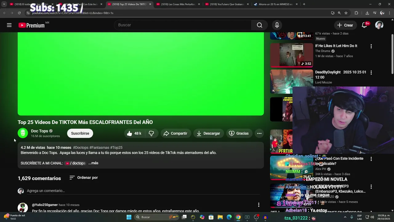Open options for DeadByDaylight video
394x222 pixels.
(x=371, y=72)
